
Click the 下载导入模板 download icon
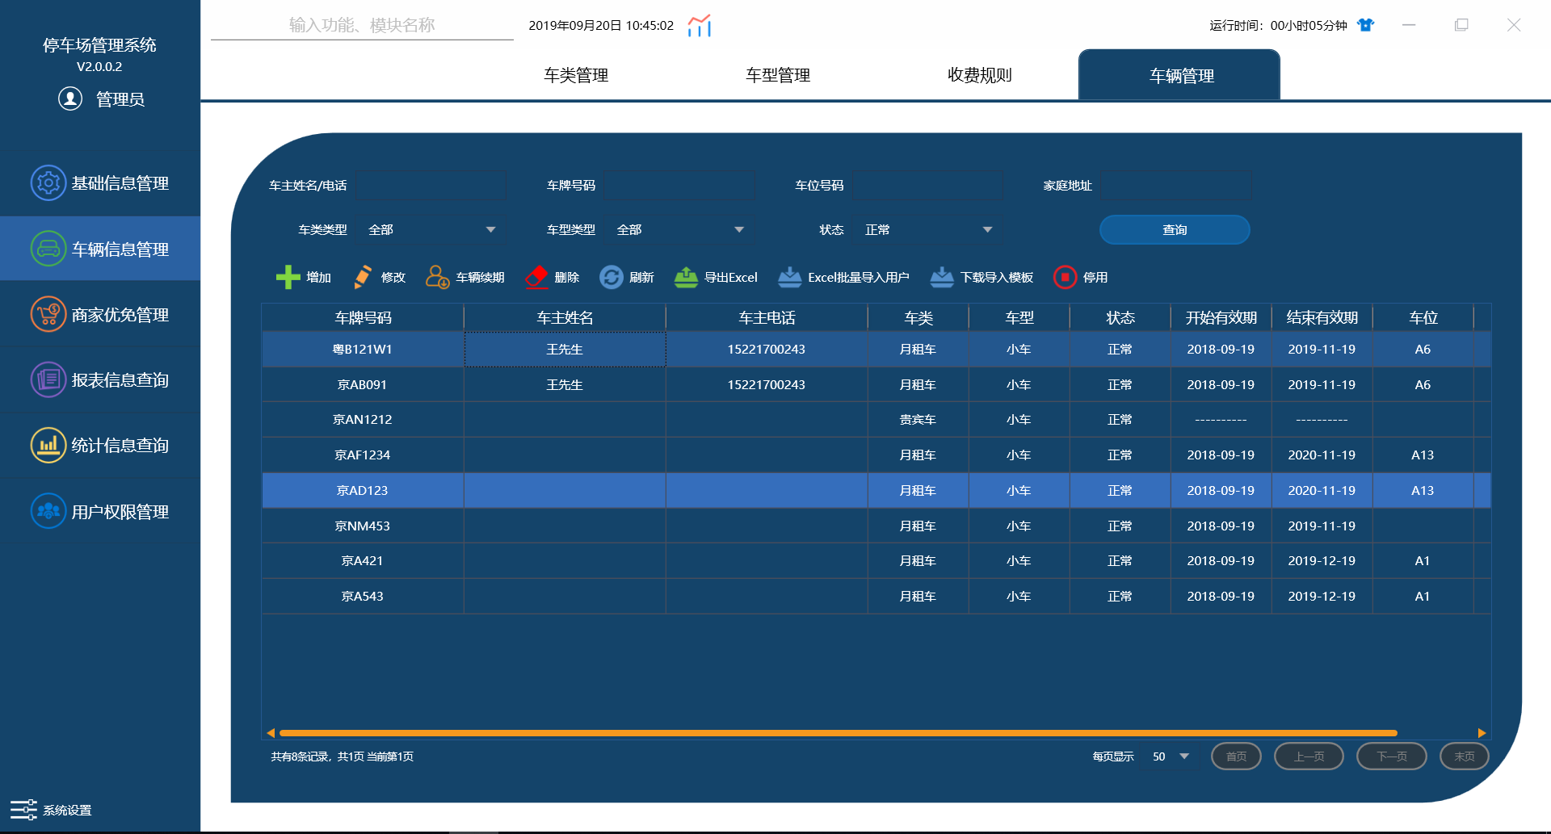(942, 277)
